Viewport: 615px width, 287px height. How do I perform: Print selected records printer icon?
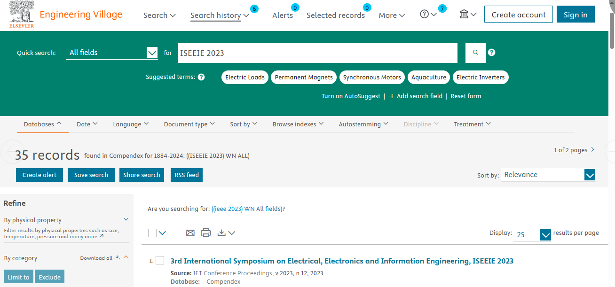click(x=206, y=233)
